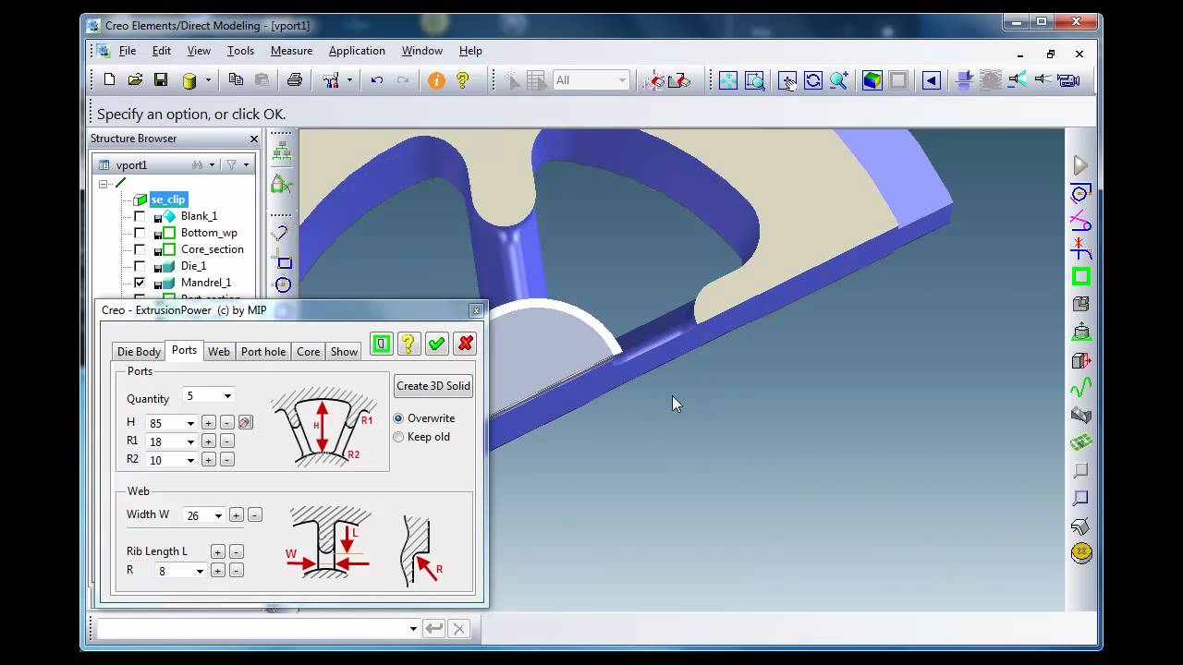Image resolution: width=1183 pixels, height=665 pixels.
Task: Collapse the root tree node in Structure Browser
Action: point(103,184)
